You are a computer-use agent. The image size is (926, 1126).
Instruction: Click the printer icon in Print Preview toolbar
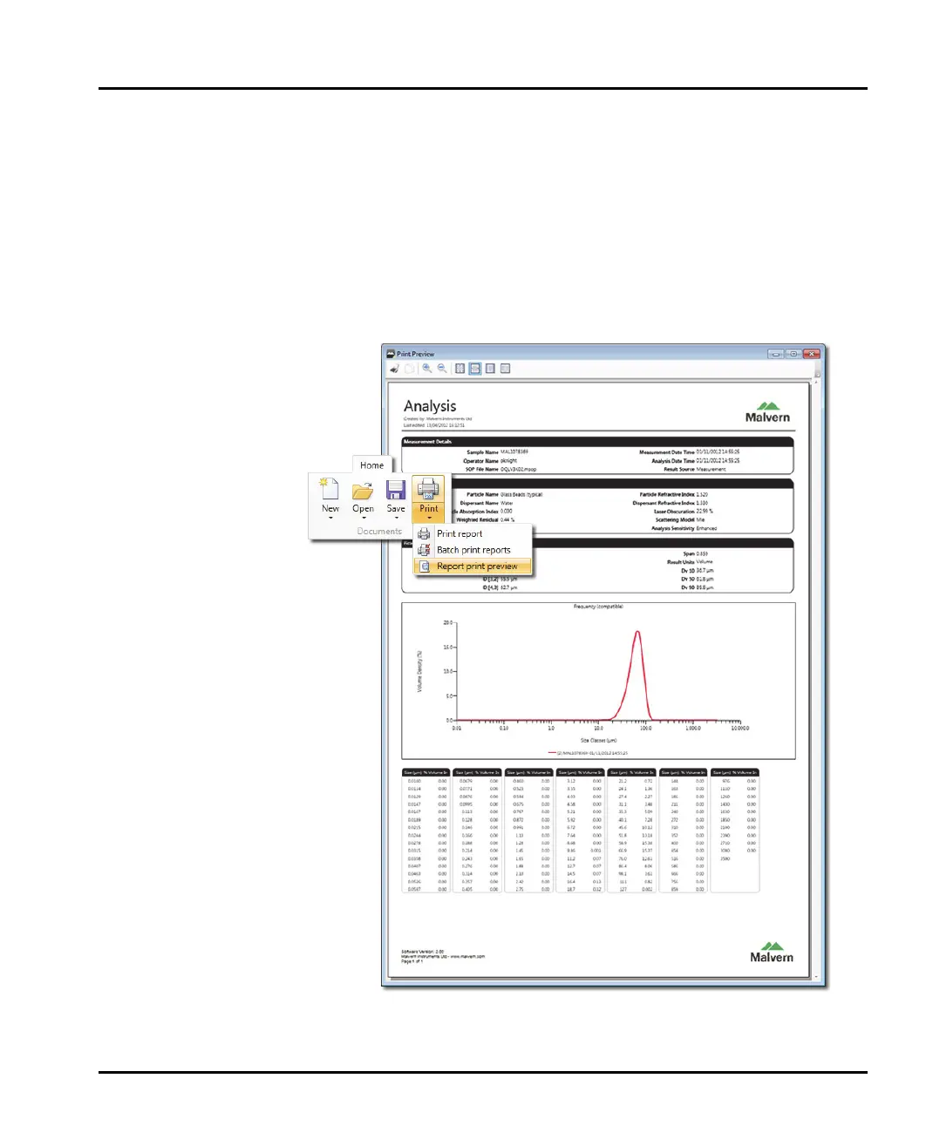pos(394,369)
